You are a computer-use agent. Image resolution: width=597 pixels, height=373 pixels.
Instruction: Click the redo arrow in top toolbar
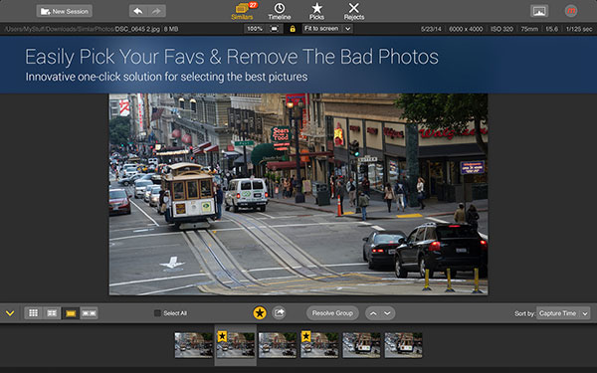click(x=156, y=11)
